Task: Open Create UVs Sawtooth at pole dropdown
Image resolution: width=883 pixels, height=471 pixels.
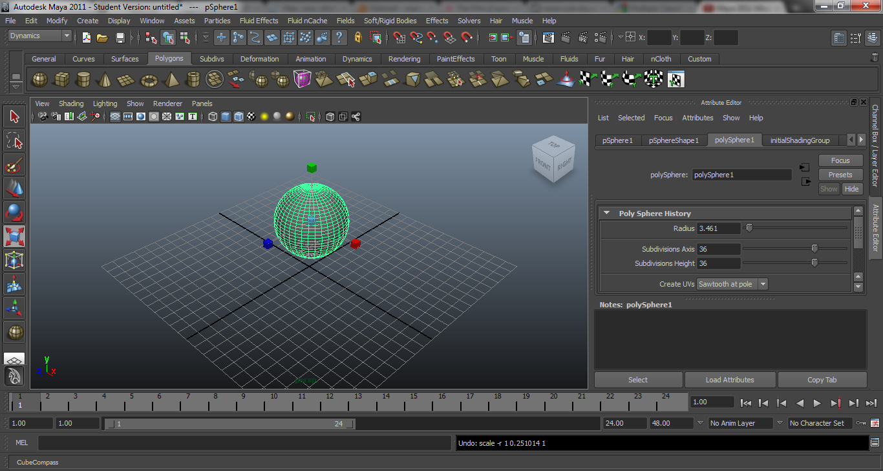Action: click(732, 284)
